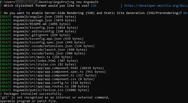This screenshot has width=188, height=103.
Task: Select the 'No' answer for SSR prompt
Action: coord(185,13)
